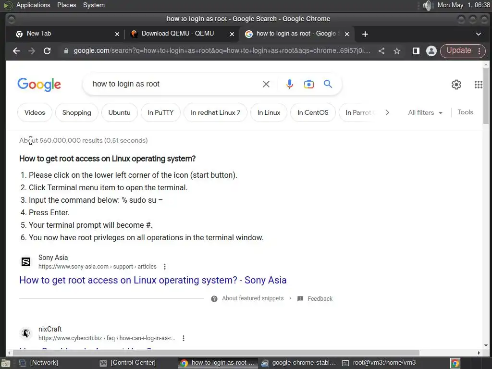Go to Google homepage logo
492x369 pixels.
(39, 85)
